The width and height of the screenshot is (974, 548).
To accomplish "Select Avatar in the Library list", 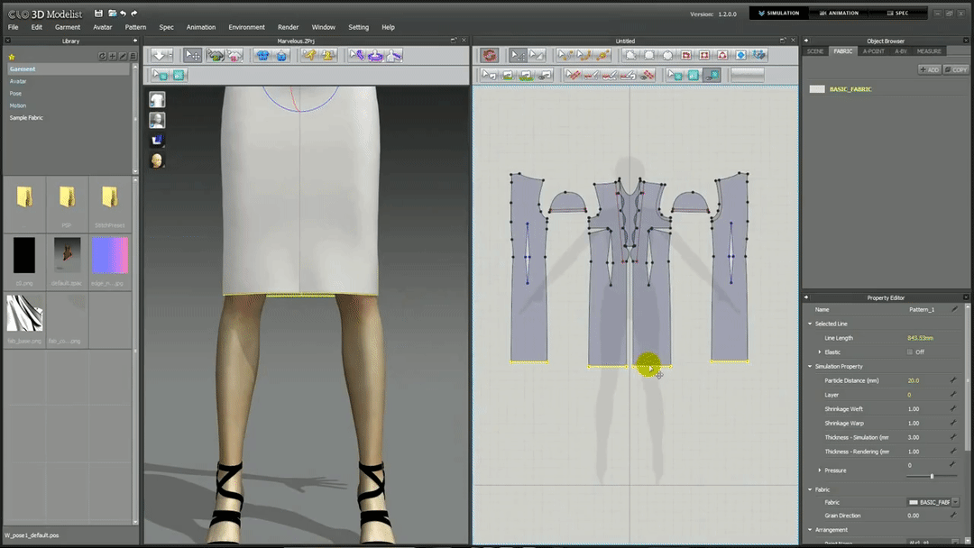I will tap(18, 81).
